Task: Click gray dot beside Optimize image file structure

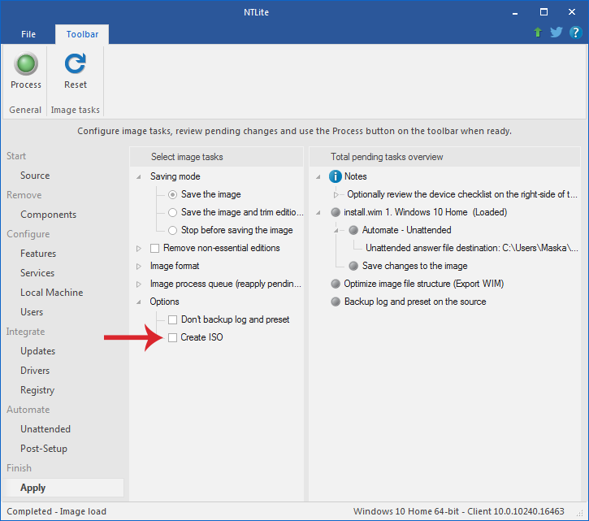Action: coord(336,284)
